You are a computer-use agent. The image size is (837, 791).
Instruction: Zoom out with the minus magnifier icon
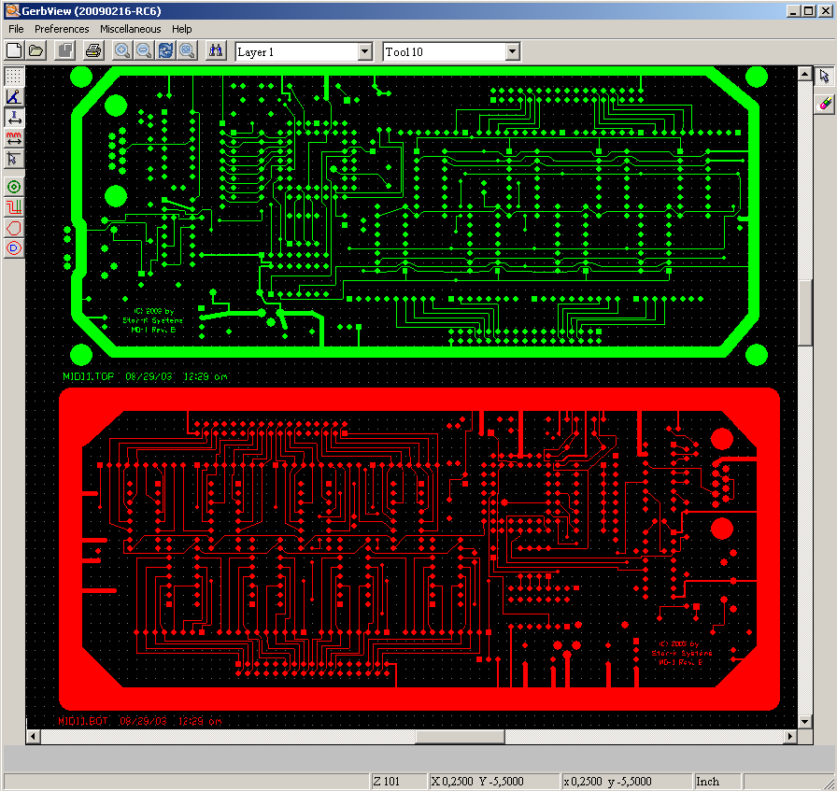tap(144, 51)
